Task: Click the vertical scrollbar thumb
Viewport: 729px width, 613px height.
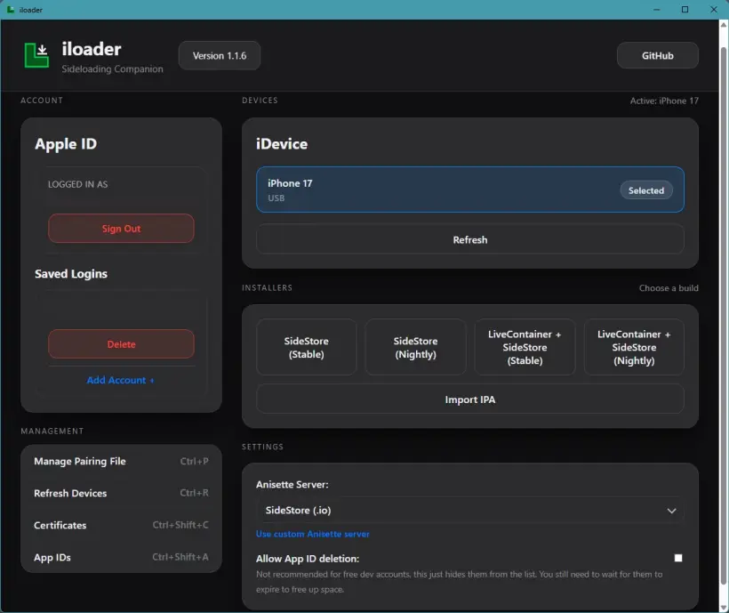Action: 724,316
